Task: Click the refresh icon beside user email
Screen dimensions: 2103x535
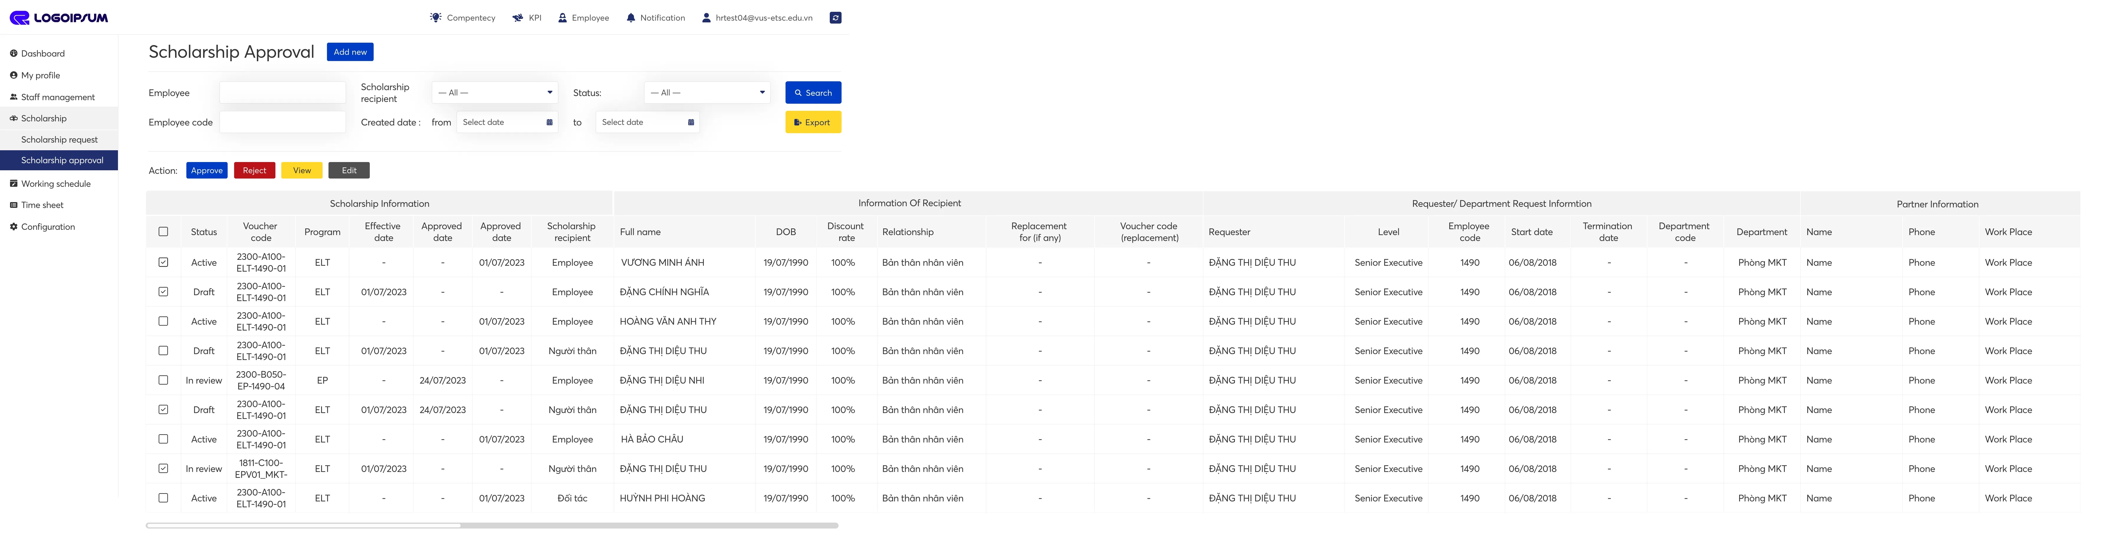Action: (835, 17)
